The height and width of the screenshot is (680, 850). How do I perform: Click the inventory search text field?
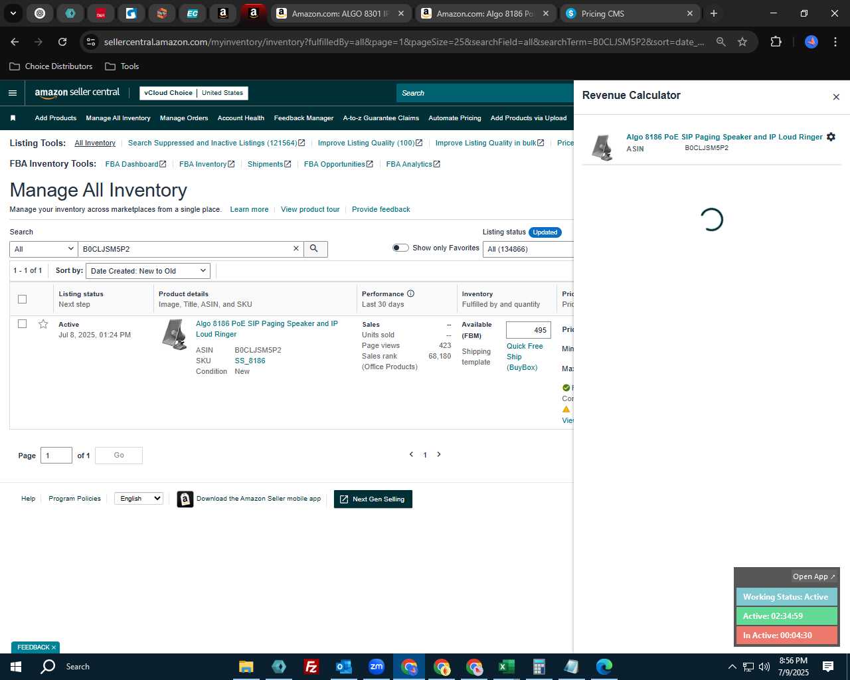point(185,249)
